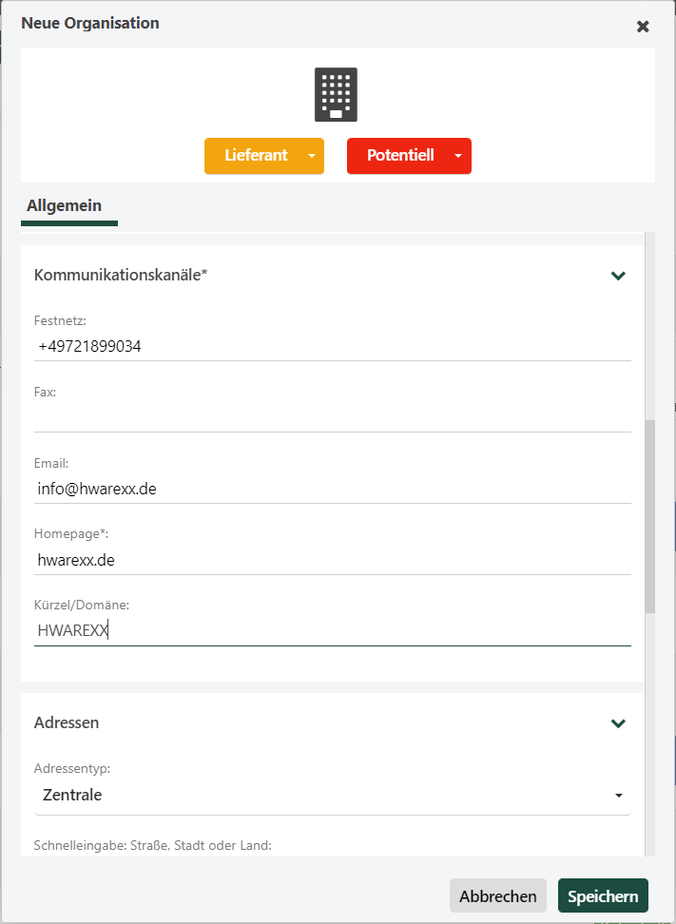This screenshot has width=676, height=924.
Task: Click the Kürzel/Domäne field
Action: [332, 631]
